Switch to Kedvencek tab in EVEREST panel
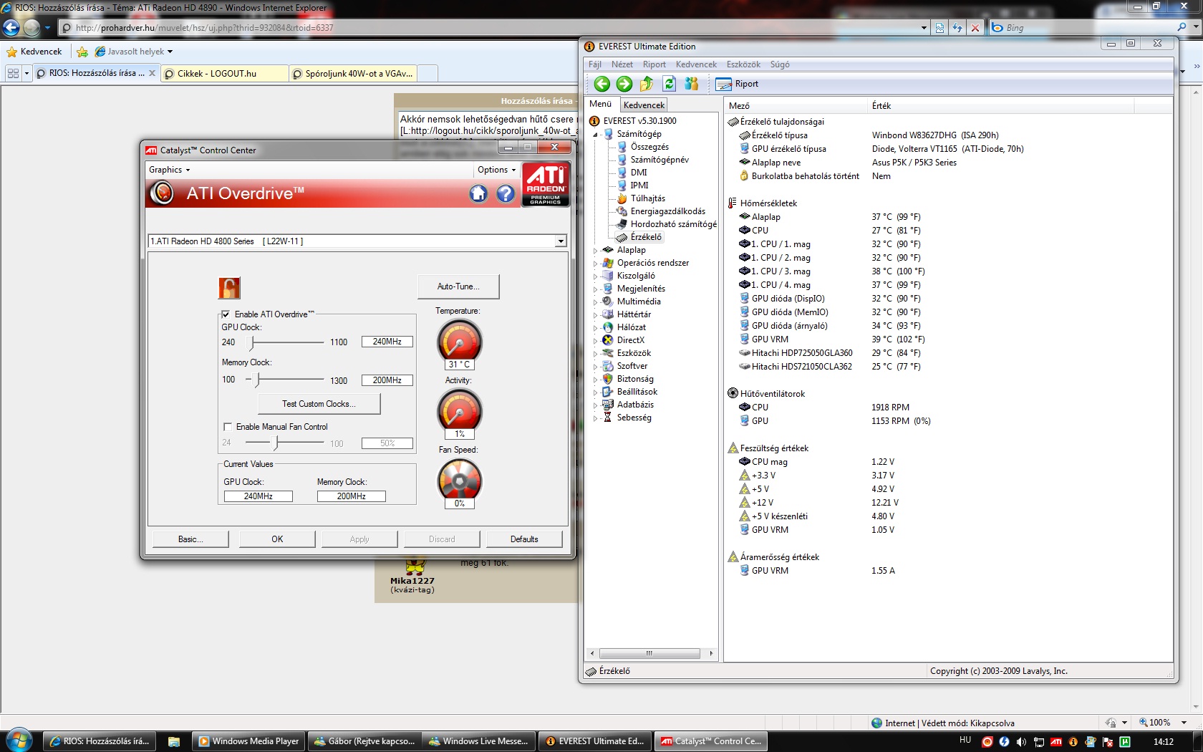This screenshot has width=1203, height=752. point(644,105)
